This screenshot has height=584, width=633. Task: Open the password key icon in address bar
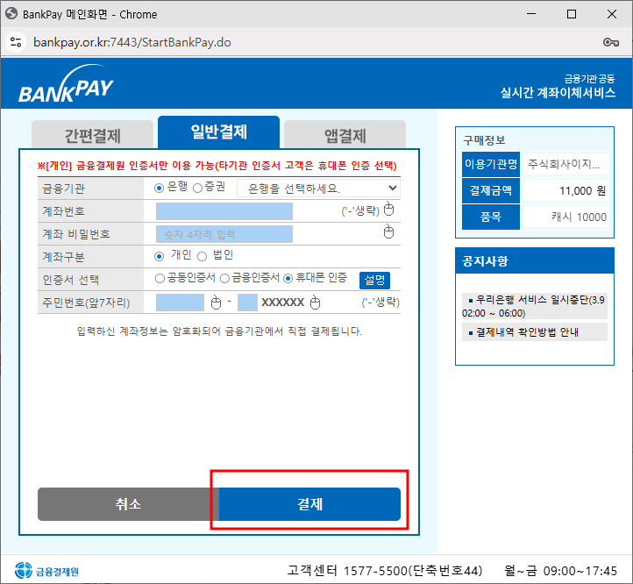tap(611, 42)
